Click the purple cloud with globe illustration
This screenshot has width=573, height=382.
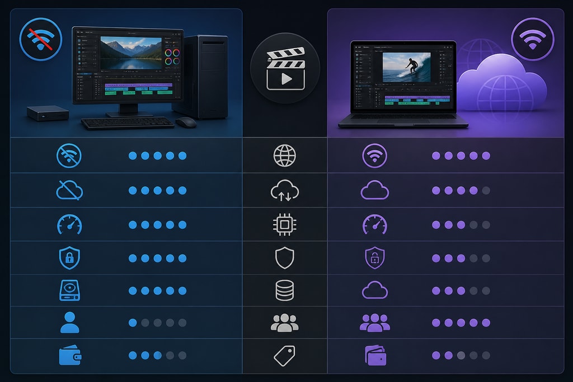point(502,83)
